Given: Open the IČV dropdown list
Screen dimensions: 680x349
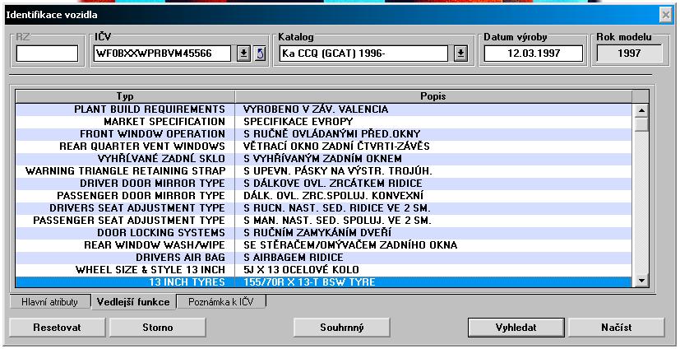Looking at the screenshot, I should 243,54.
